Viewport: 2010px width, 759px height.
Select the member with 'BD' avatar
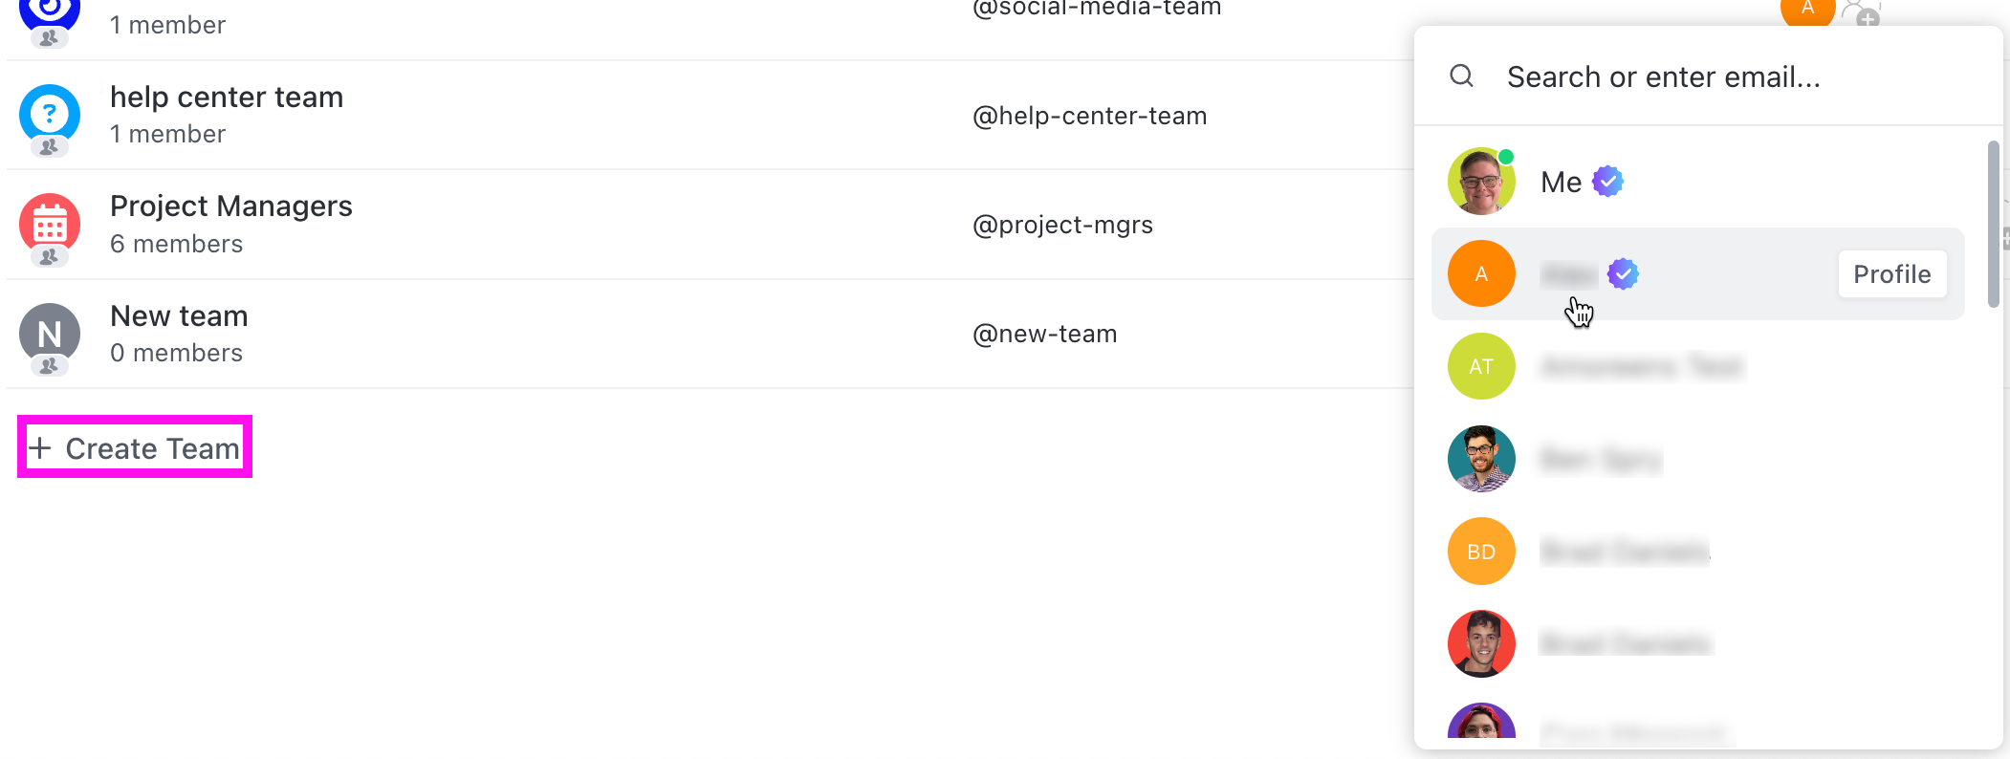[x=1481, y=552]
